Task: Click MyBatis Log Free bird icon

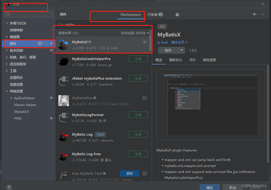Action: [x=64, y=156]
